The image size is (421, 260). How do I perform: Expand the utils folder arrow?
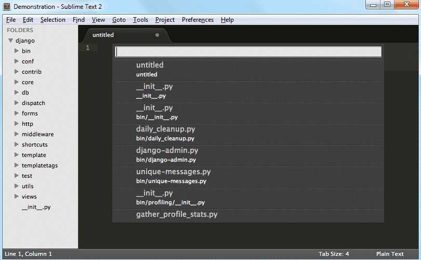point(17,186)
